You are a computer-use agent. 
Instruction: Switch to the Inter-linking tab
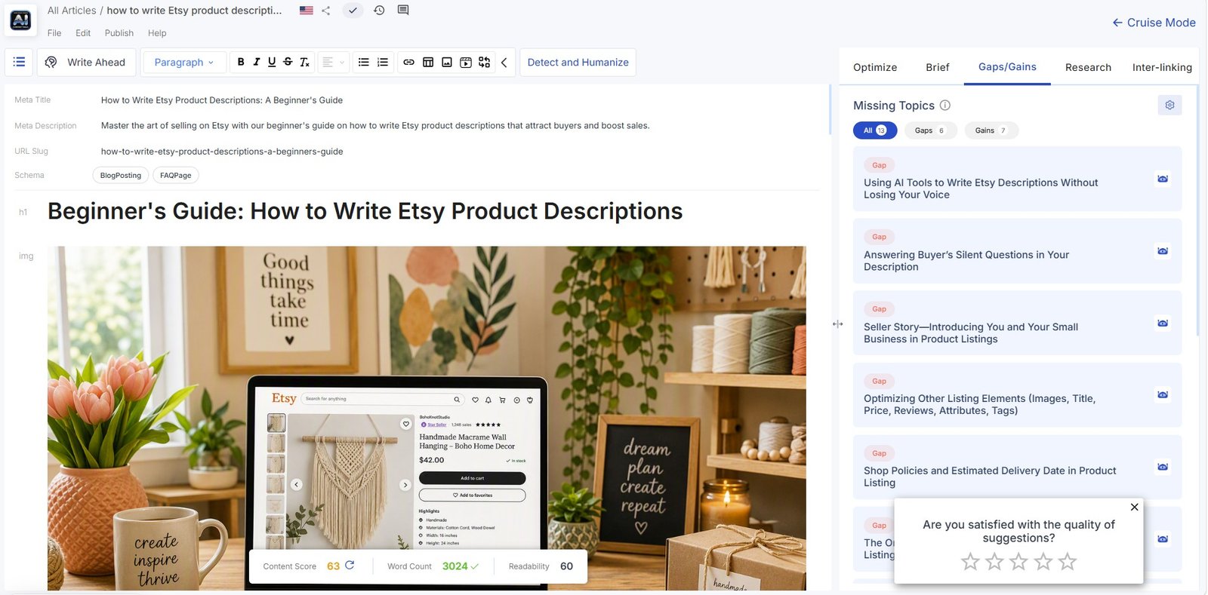tap(1162, 67)
